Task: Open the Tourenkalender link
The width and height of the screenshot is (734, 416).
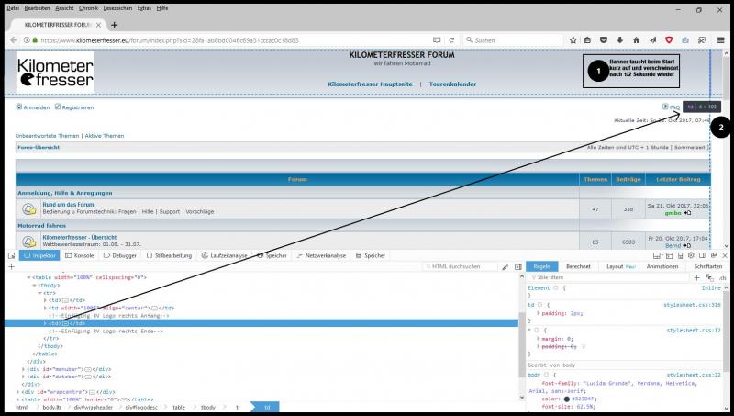Action: point(454,84)
